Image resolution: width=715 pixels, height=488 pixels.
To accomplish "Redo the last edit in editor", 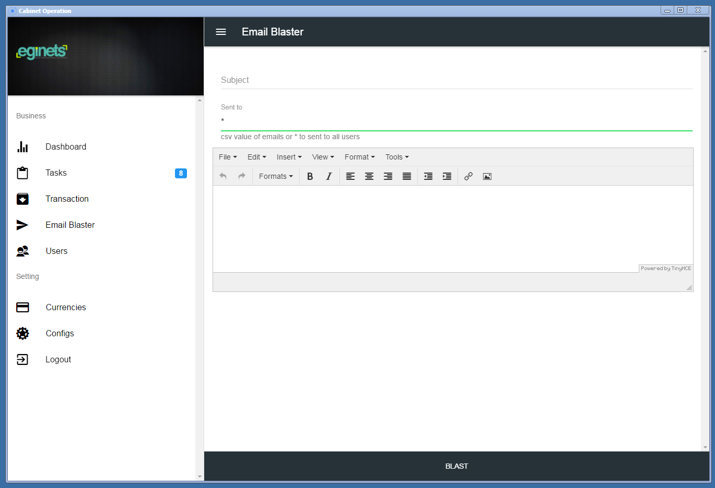I will (241, 176).
